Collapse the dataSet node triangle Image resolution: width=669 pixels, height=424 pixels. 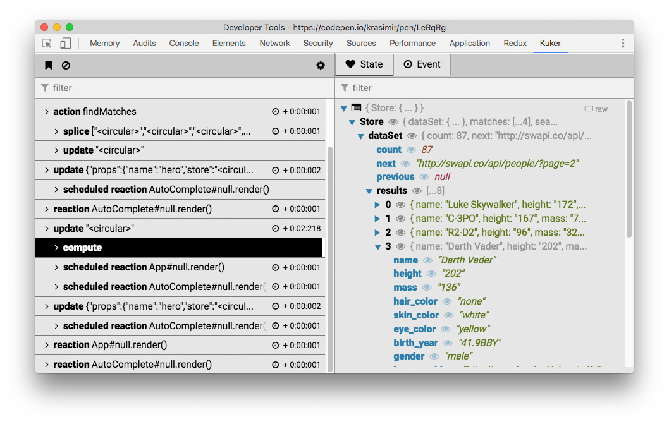click(x=360, y=136)
